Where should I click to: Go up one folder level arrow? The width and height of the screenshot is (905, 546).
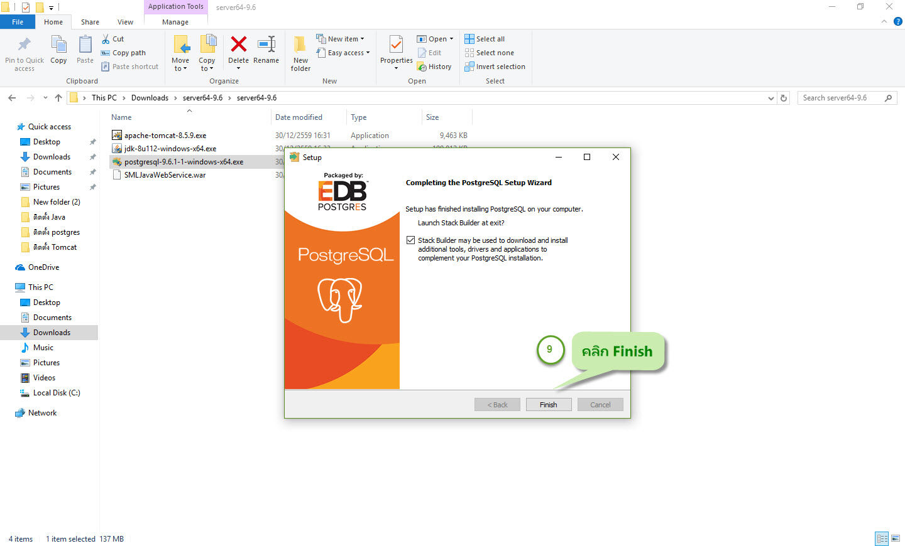click(58, 98)
